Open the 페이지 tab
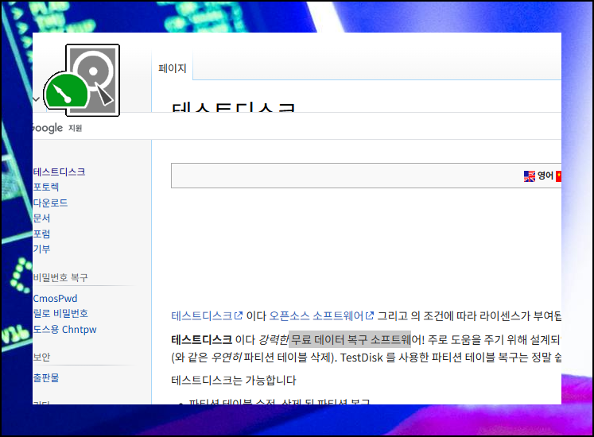594x437 pixels. [x=173, y=68]
